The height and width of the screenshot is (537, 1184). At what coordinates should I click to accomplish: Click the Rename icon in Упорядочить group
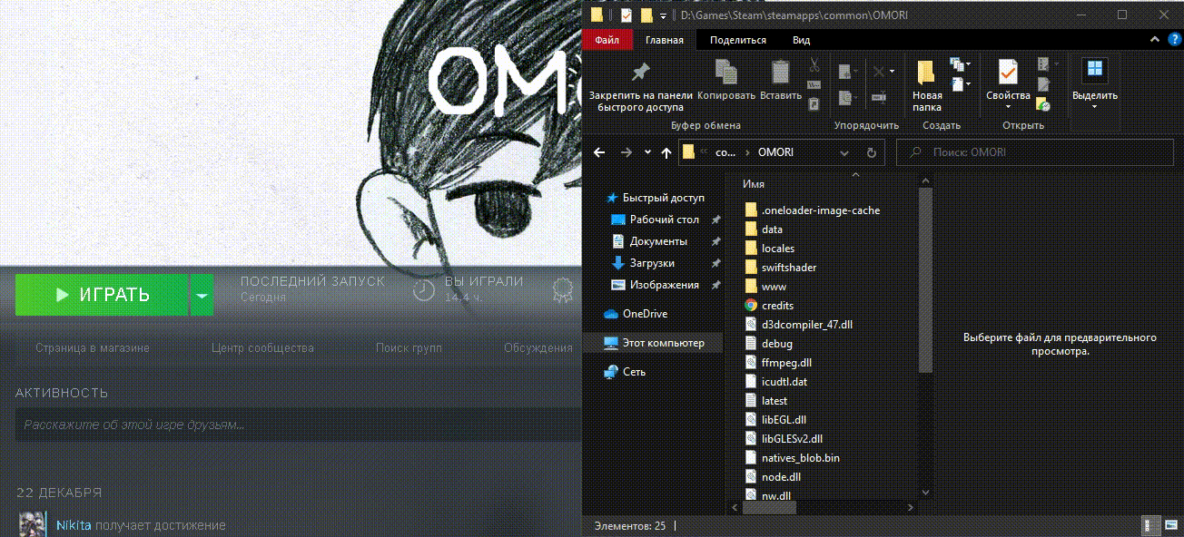879,96
